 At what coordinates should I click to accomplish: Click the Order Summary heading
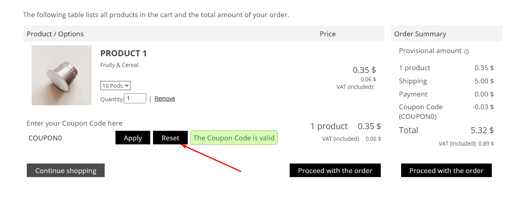pyautogui.click(x=420, y=34)
